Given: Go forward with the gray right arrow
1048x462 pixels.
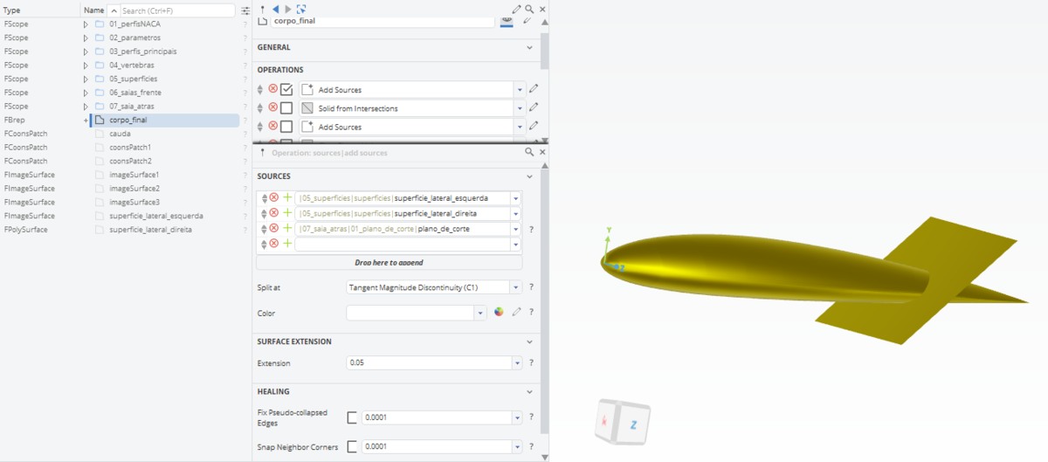Looking at the screenshot, I should [288, 9].
